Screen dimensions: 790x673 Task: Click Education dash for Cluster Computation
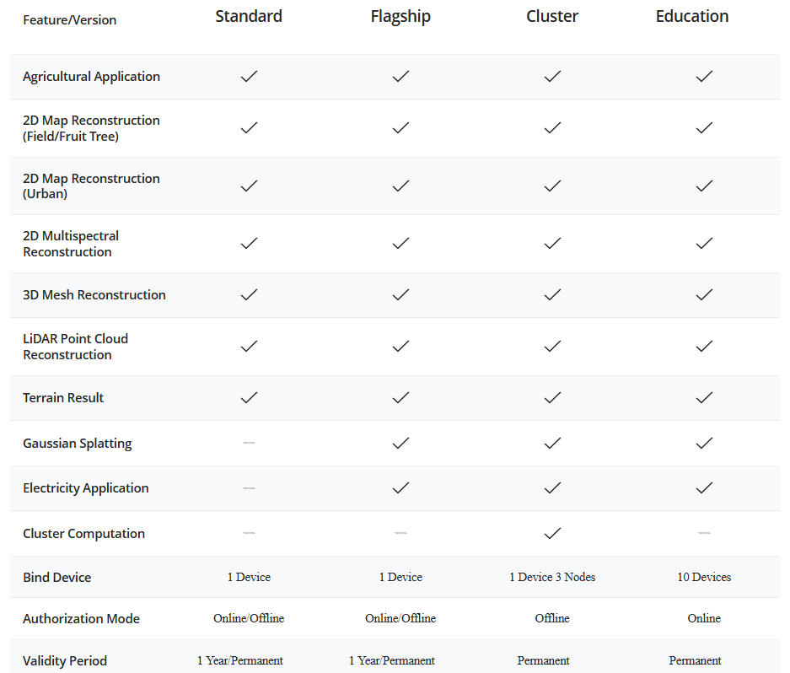click(704, 533)
